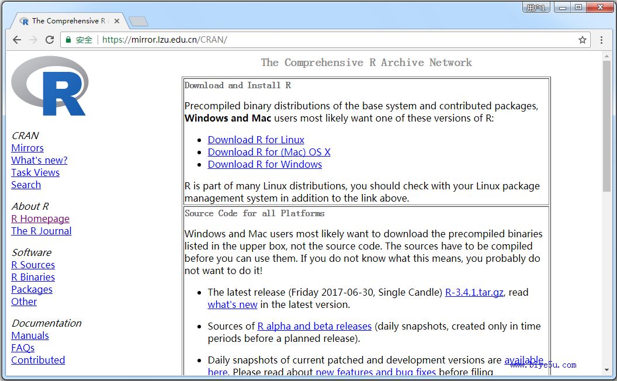The height and width of the screenshot is (381, 617).
Task: Click Download R for (Mac) OS X
Action: point(269,152)
